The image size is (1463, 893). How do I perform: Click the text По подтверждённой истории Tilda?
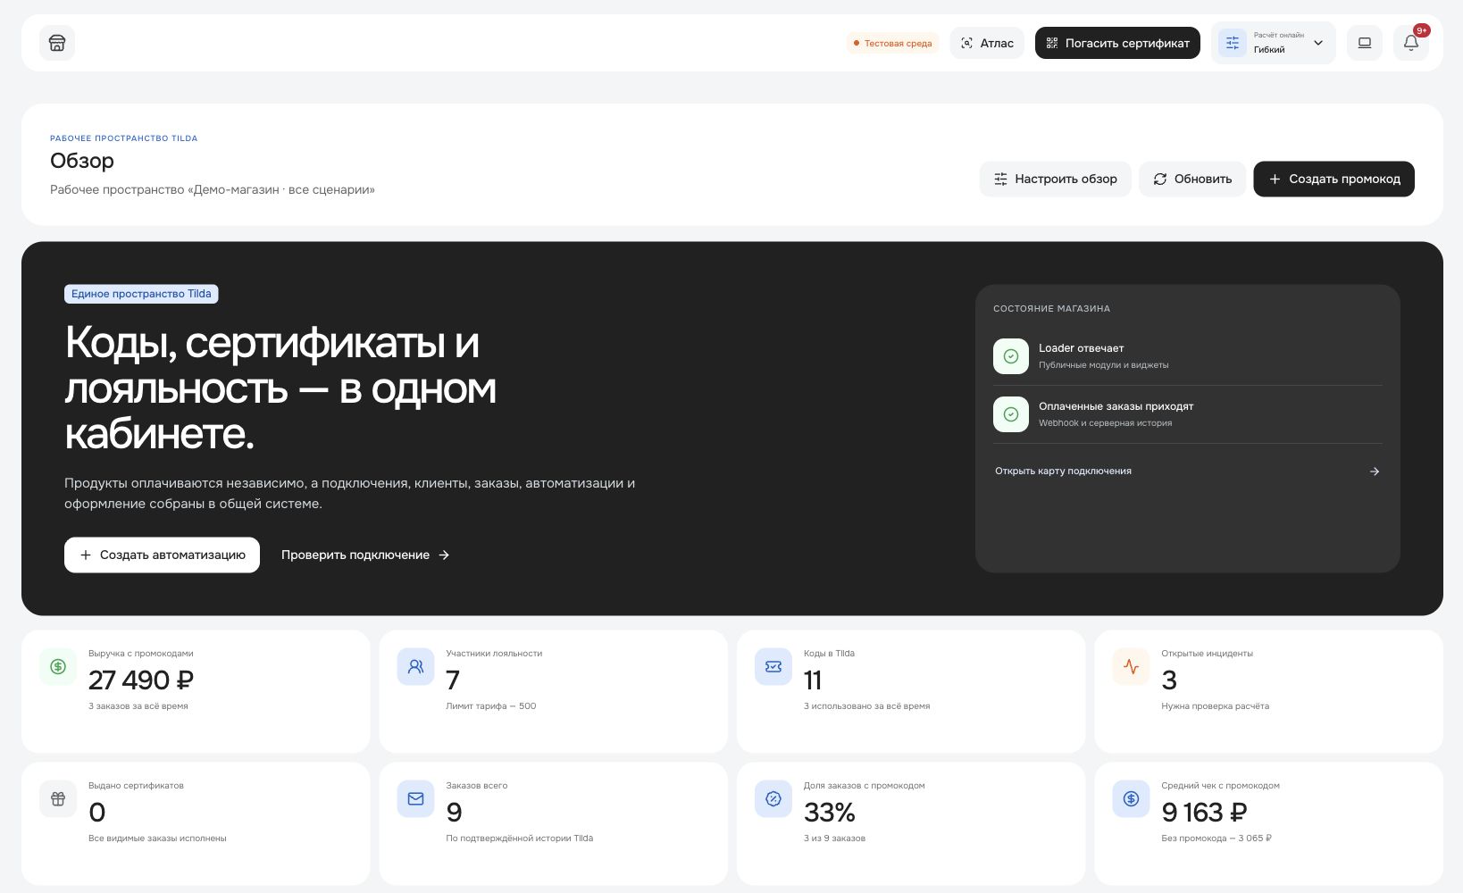tap(520, 839)
